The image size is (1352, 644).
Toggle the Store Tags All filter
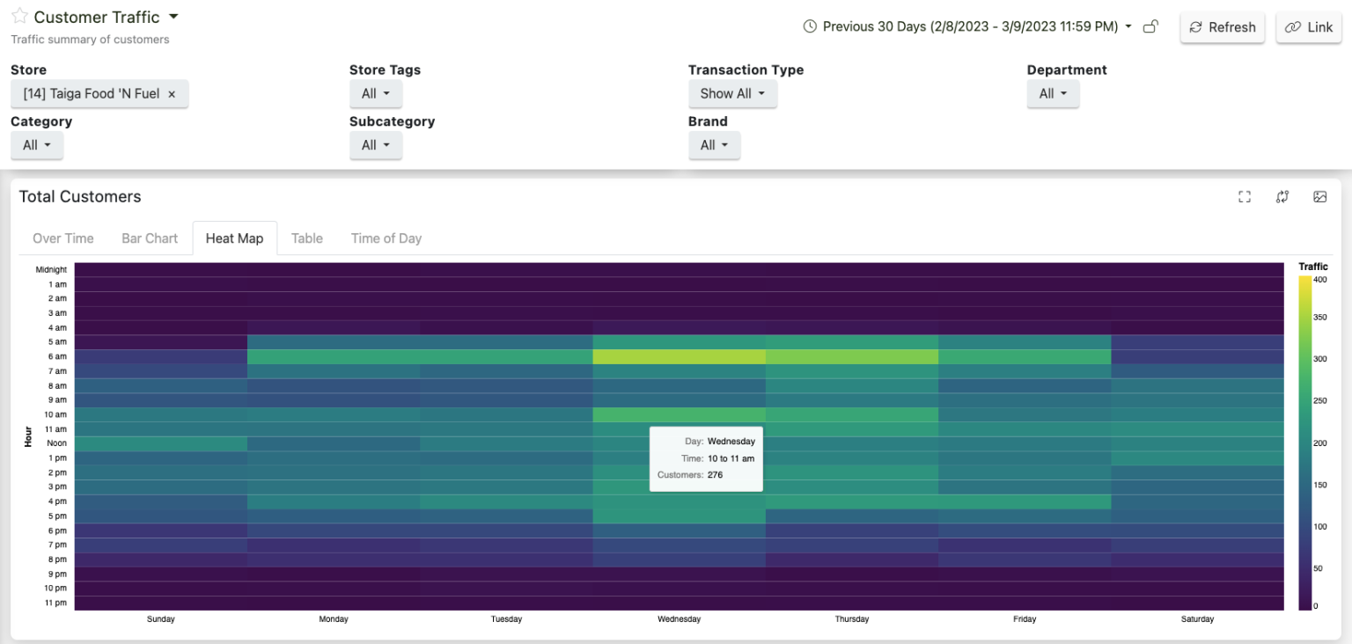[x=376, y=93]
